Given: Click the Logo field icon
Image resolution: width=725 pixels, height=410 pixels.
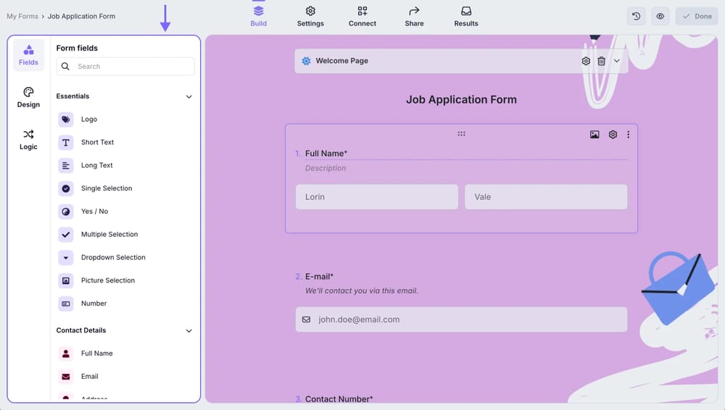Looking at the screenshot, I should (x=66, y=120).
